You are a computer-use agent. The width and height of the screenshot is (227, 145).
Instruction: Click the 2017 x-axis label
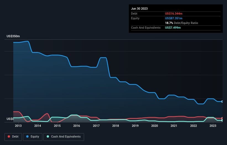96,126
